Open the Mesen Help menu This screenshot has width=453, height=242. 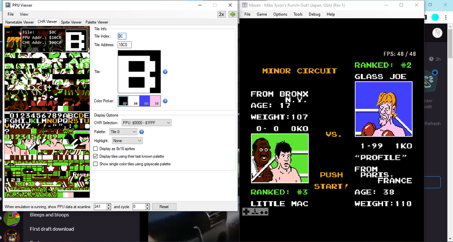[331, 14]
